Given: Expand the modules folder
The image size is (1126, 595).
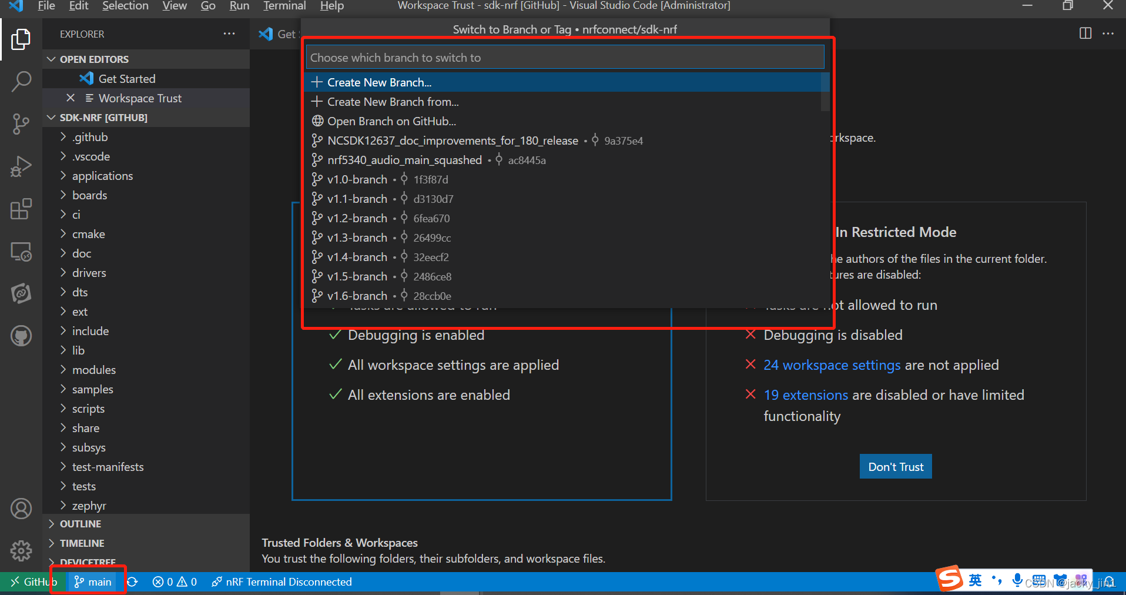Looking at the screenshot, I should pyautogui.click(x=146, y=370).
